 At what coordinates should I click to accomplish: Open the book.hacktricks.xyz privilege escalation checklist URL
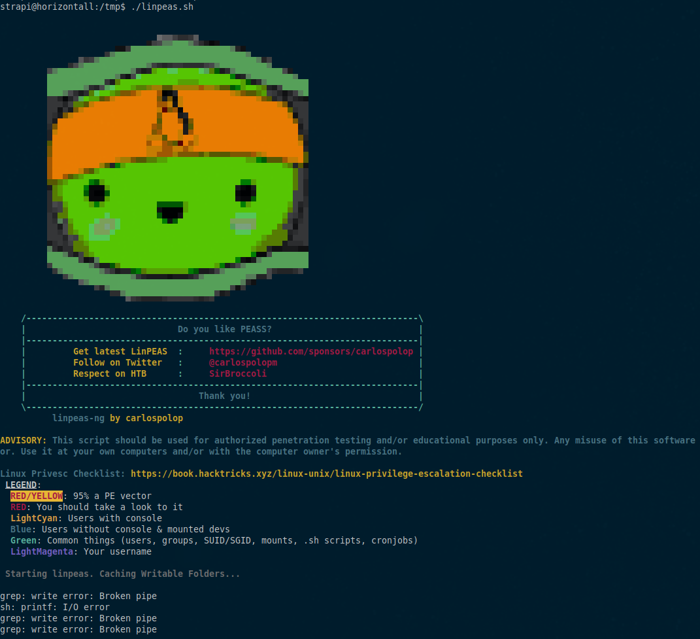(327, 474)
